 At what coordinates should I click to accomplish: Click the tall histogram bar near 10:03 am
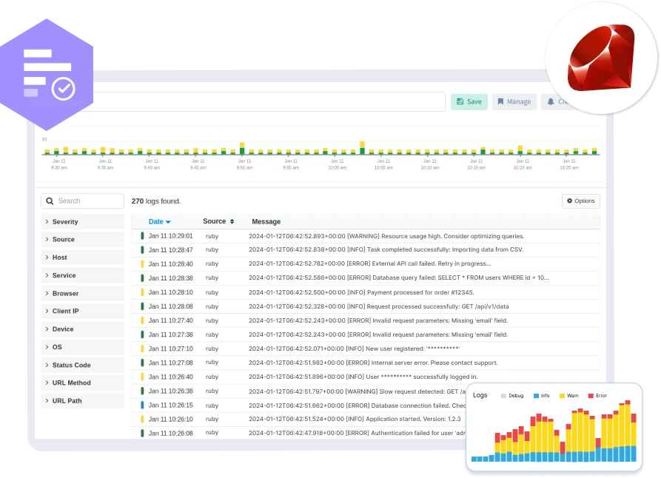tap(362, 148)
